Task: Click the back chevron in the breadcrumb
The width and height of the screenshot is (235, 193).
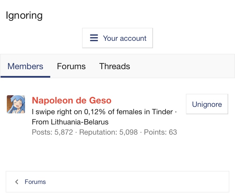Action: tap(17, 182)
